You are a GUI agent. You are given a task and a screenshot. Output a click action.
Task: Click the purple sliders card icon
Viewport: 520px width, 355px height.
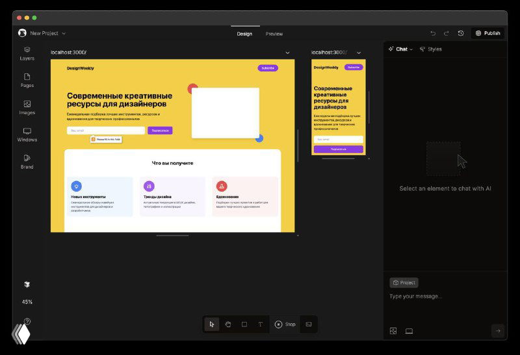point(149,186)
